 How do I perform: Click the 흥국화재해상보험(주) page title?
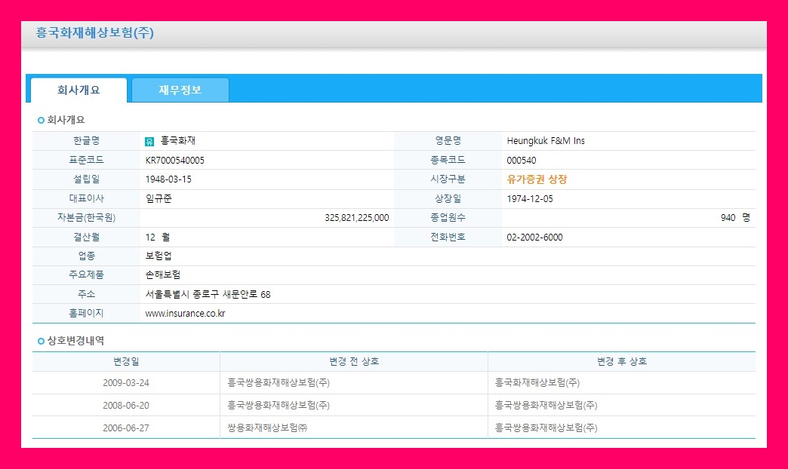(x=94, y=32)
